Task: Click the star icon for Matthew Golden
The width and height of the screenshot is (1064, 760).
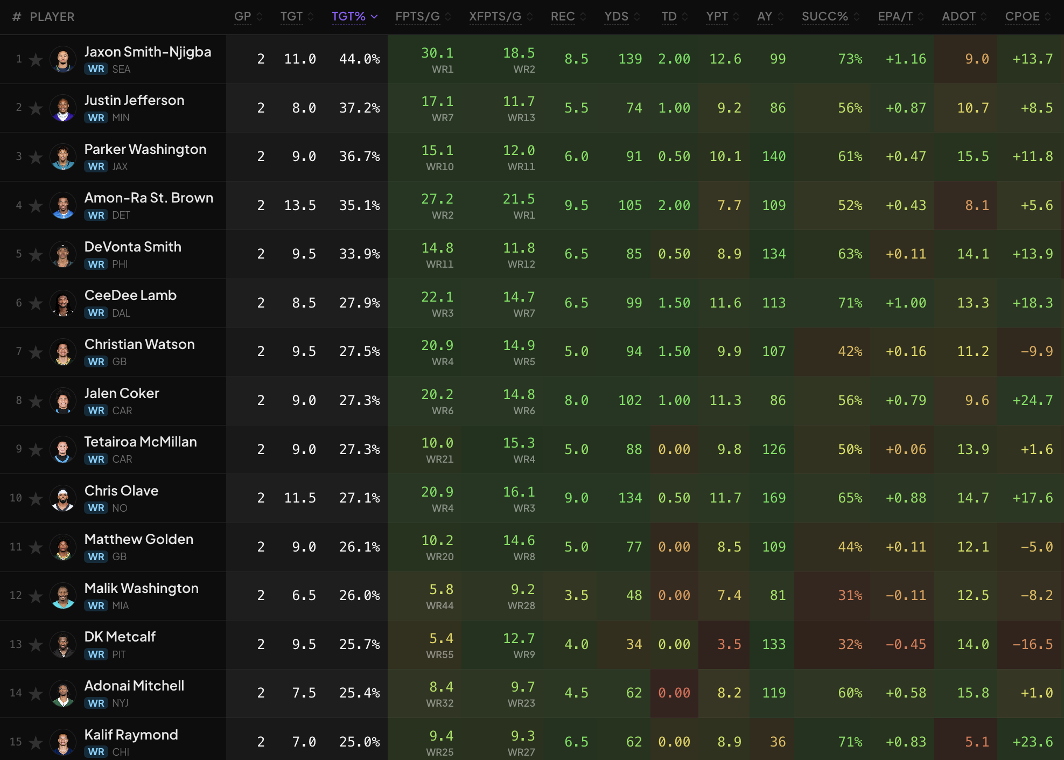Action: click(x=36, y=547)
